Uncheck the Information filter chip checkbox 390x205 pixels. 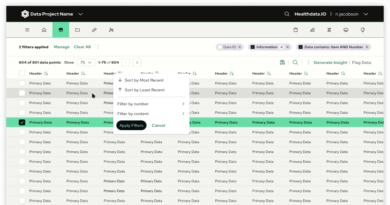pos(253,47)
